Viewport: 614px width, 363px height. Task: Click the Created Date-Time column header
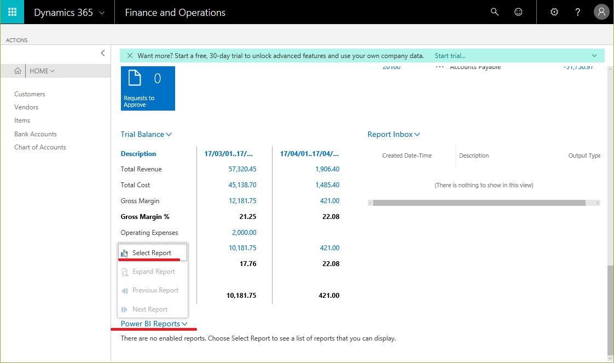[407, 155]
